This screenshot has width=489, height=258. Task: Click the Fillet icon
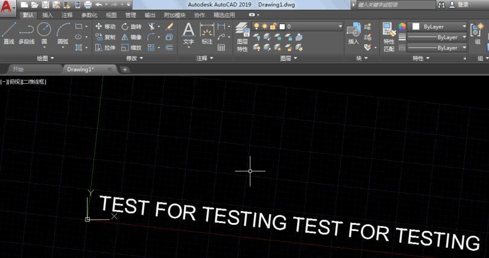point(151,37)
